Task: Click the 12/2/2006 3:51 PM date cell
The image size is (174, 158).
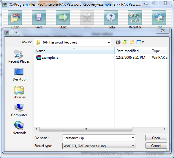Action: [x=131, y=57]
